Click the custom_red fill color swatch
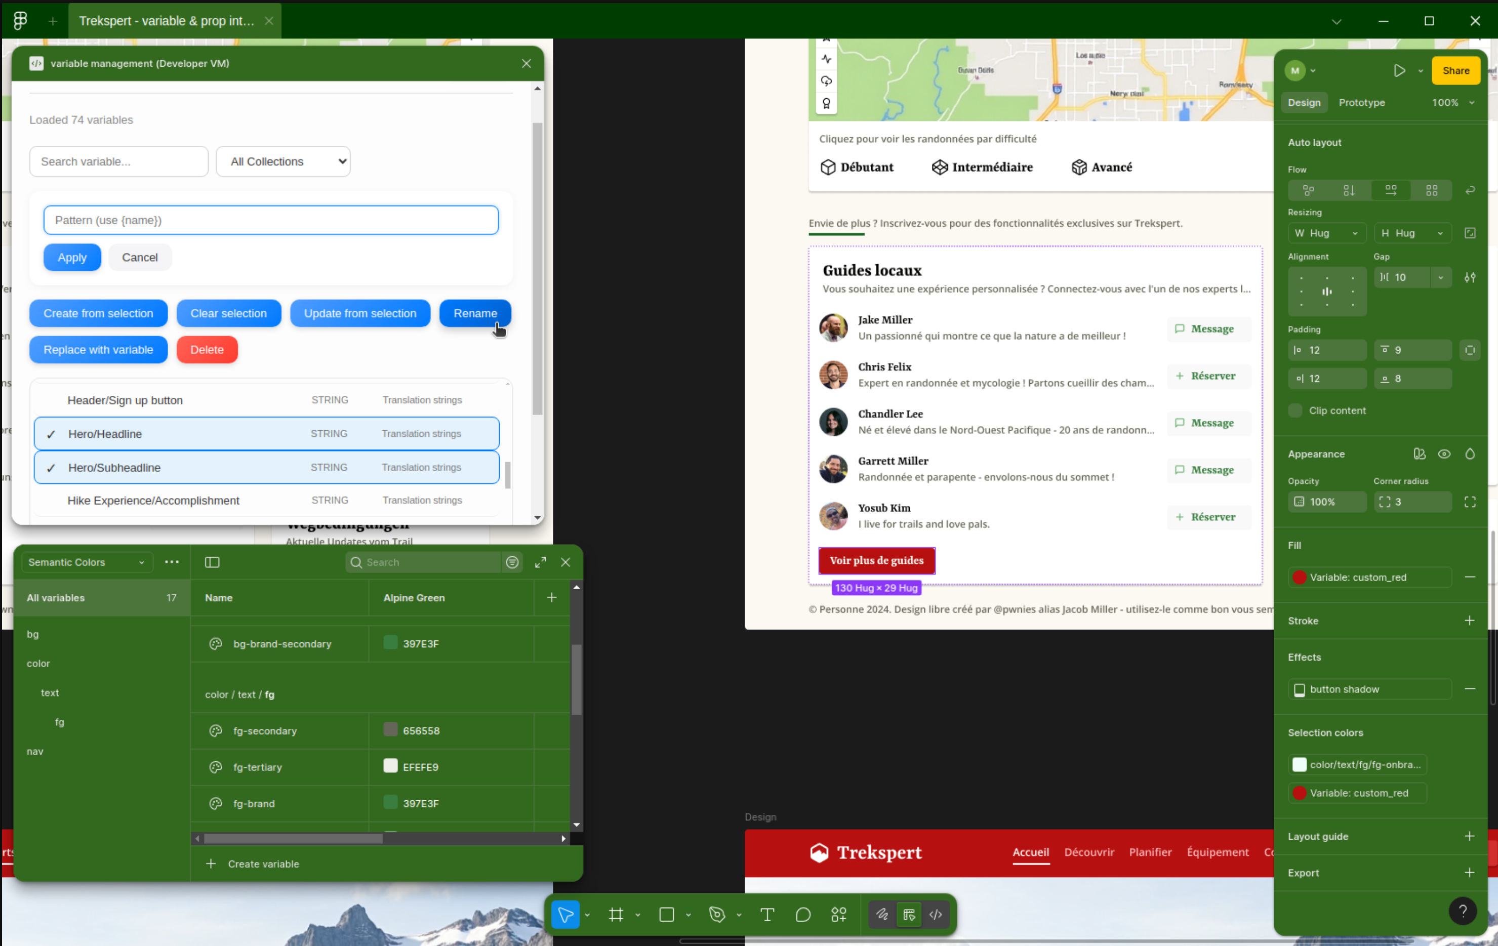 1299,577
